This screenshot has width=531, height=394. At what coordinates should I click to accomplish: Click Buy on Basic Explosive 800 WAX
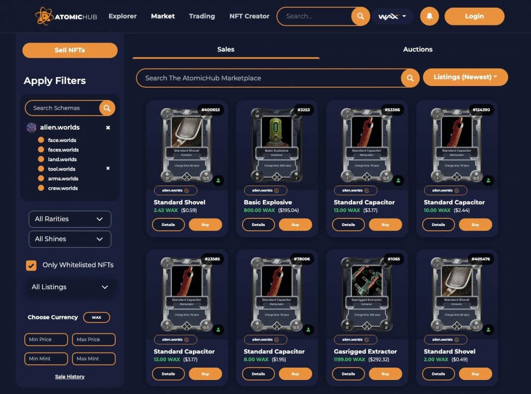295,225
